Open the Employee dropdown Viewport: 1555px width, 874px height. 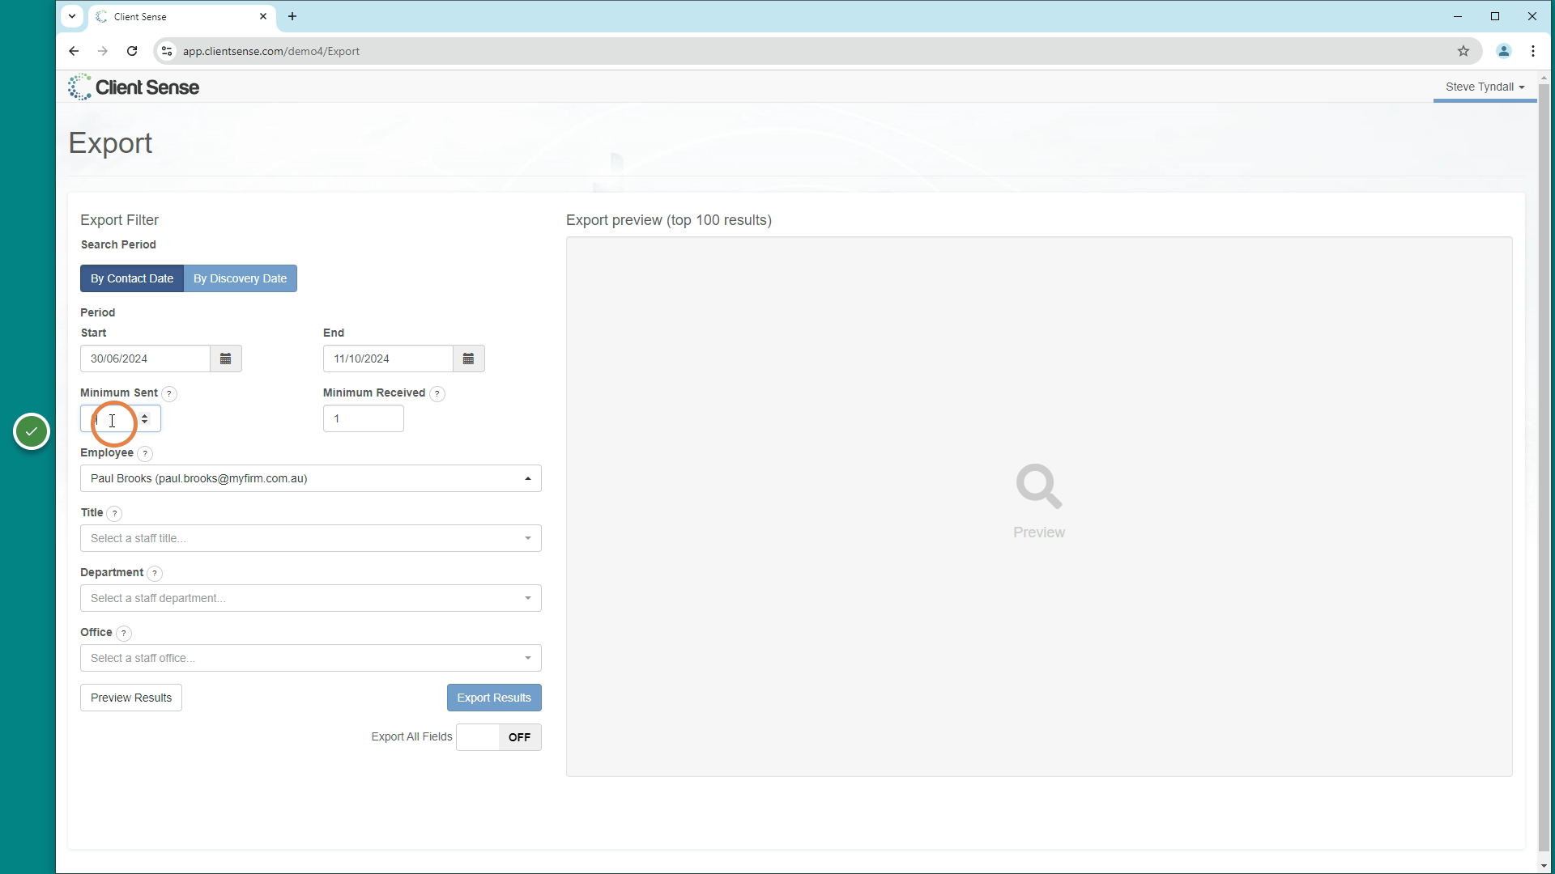[x=311, y=478]
